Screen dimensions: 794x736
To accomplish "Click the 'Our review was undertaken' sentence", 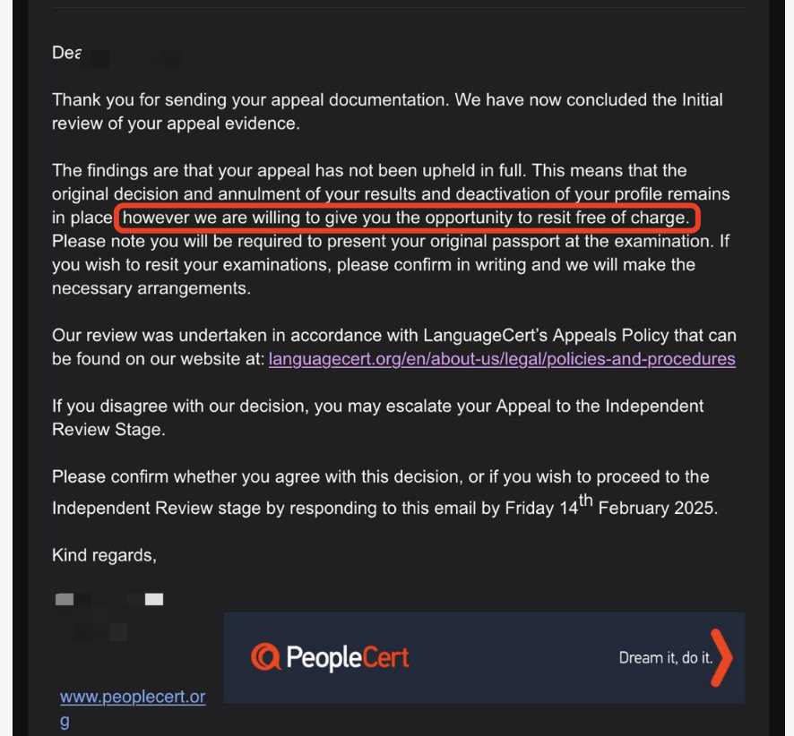I will pos(394,347).
